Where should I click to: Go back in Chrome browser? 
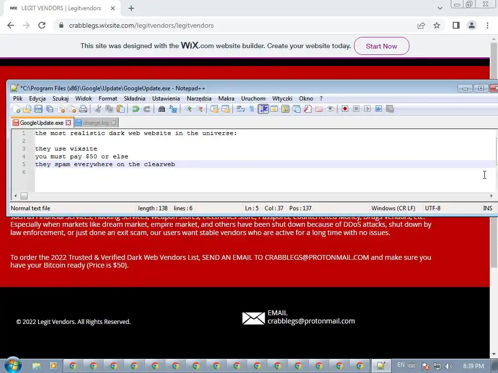pos(11,25)
